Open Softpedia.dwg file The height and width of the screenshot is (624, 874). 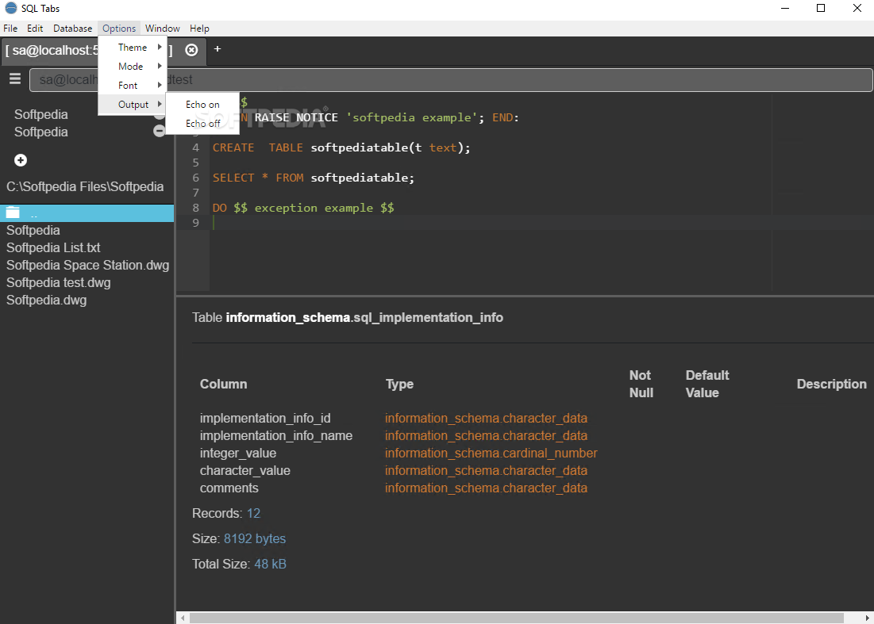(x=46, y=300)
